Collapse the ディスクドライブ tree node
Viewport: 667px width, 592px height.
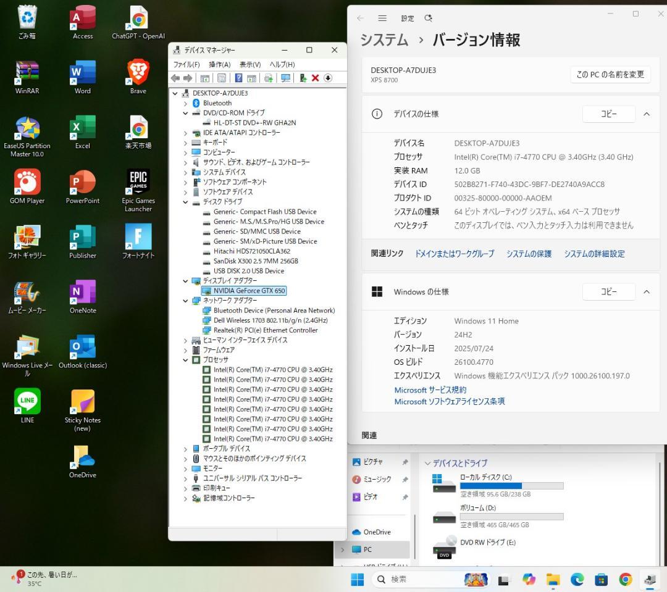click(x=185, y=201)
